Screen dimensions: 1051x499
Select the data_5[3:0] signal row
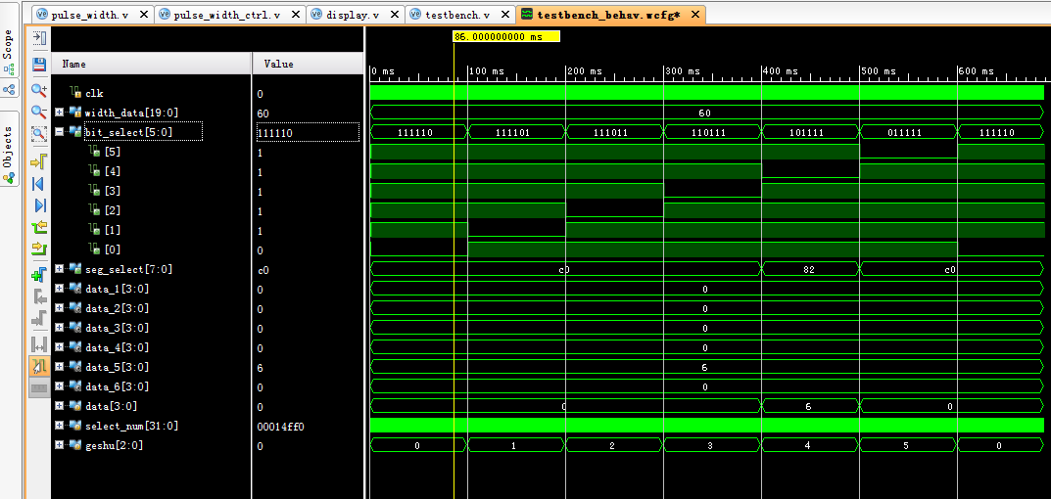[117, 367]
